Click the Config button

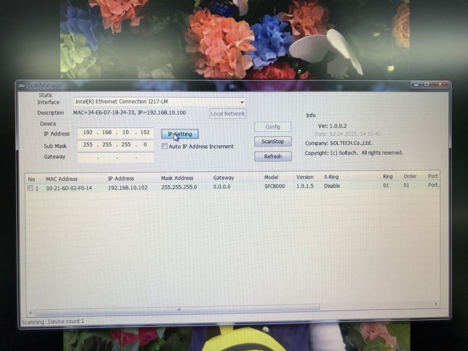(x=273, y=127)
